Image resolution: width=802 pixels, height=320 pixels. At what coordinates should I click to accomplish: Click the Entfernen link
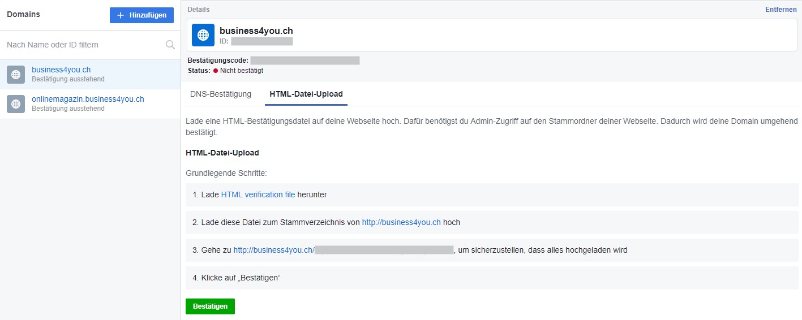(x=780, y=10)
